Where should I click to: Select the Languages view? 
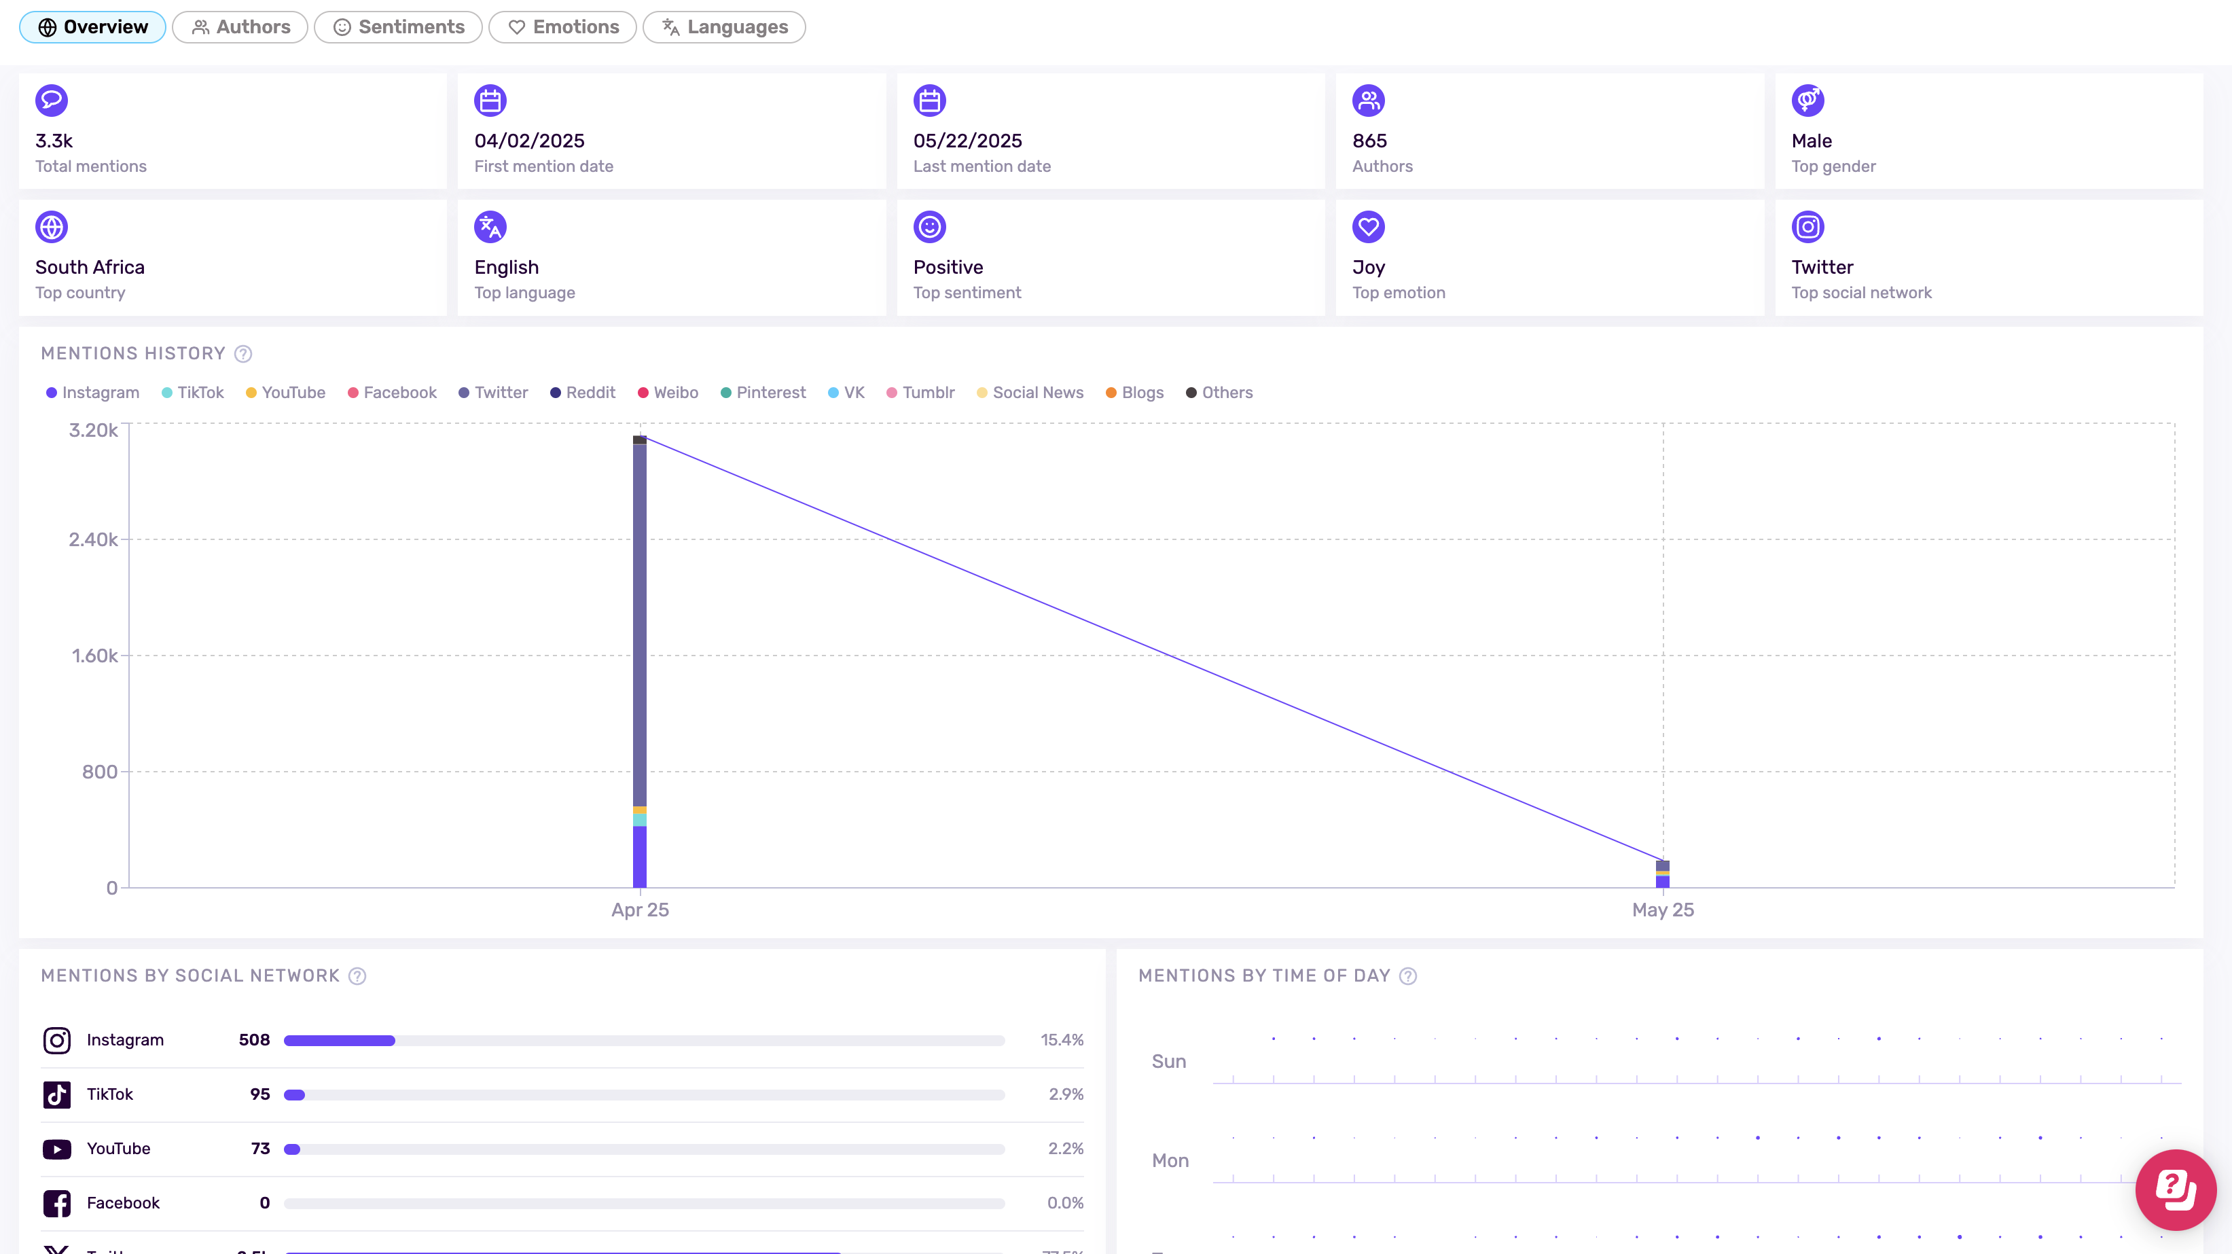point(724,27)
